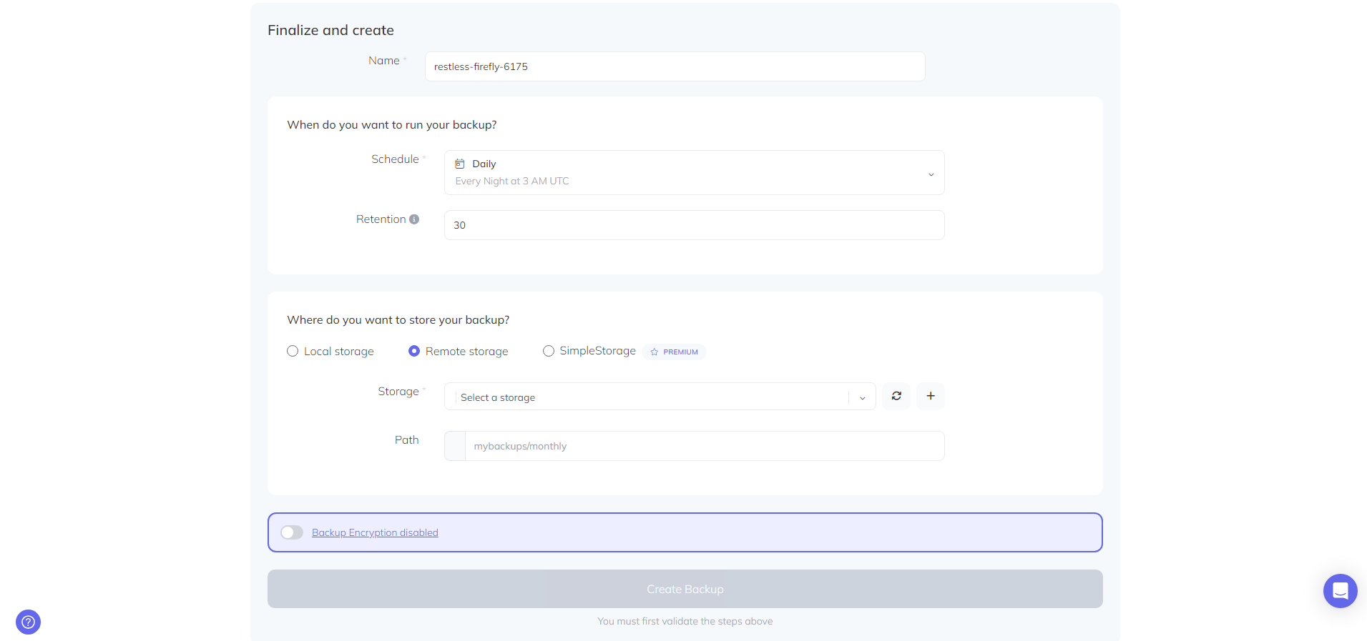Click the storage dropdown chevron arrow
Viewport: 1367px width, 641px height.
click(x=862, y=397)
